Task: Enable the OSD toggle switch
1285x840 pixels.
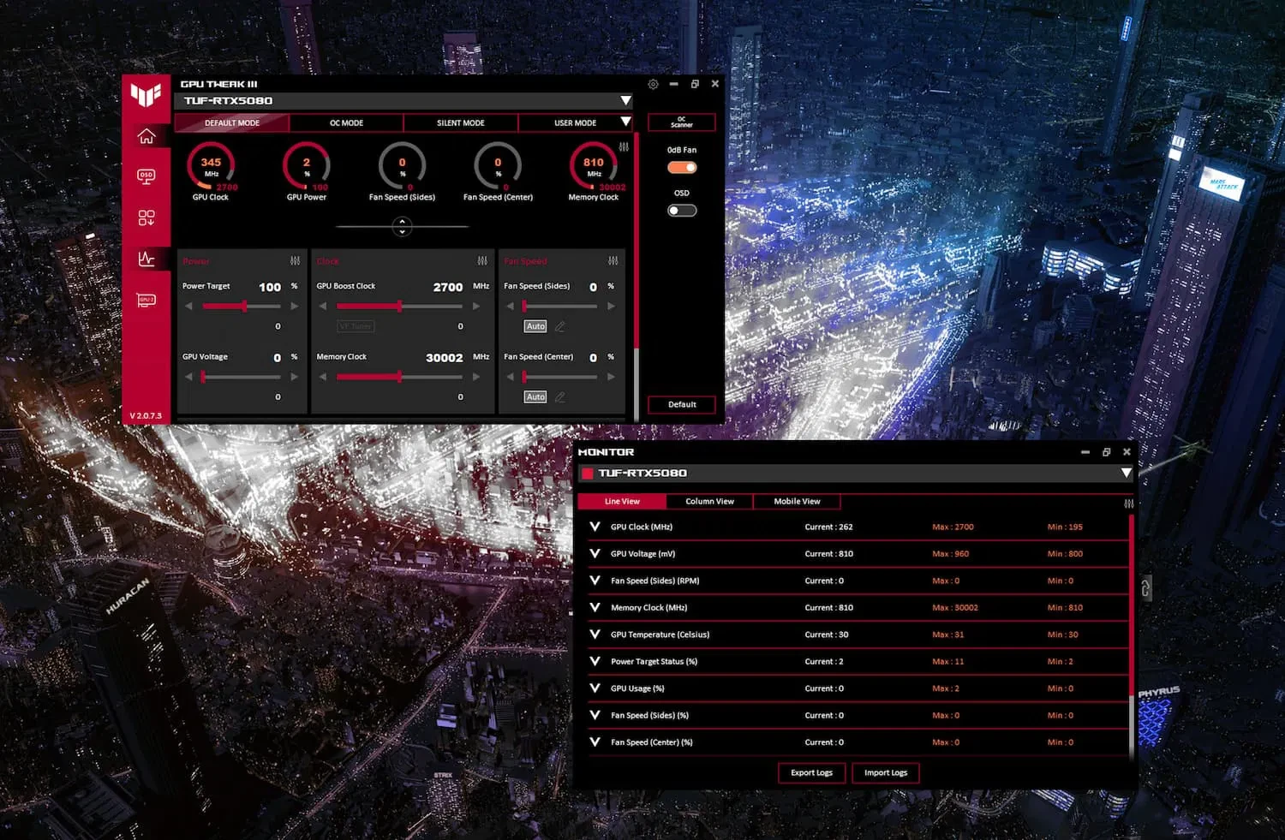Action: click(681, 210)
